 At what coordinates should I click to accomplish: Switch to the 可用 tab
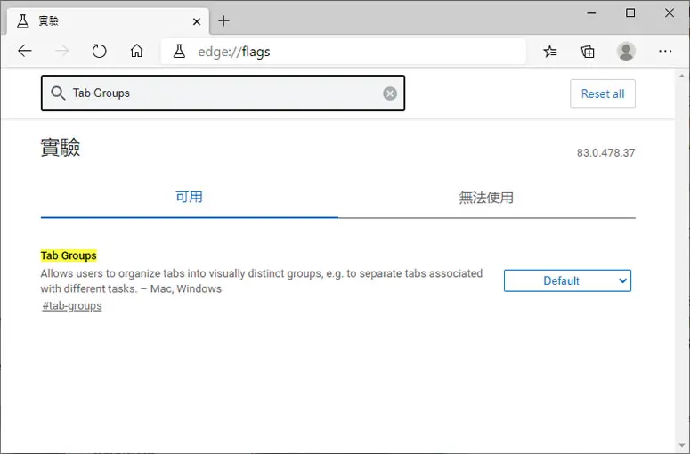point(190,197)
